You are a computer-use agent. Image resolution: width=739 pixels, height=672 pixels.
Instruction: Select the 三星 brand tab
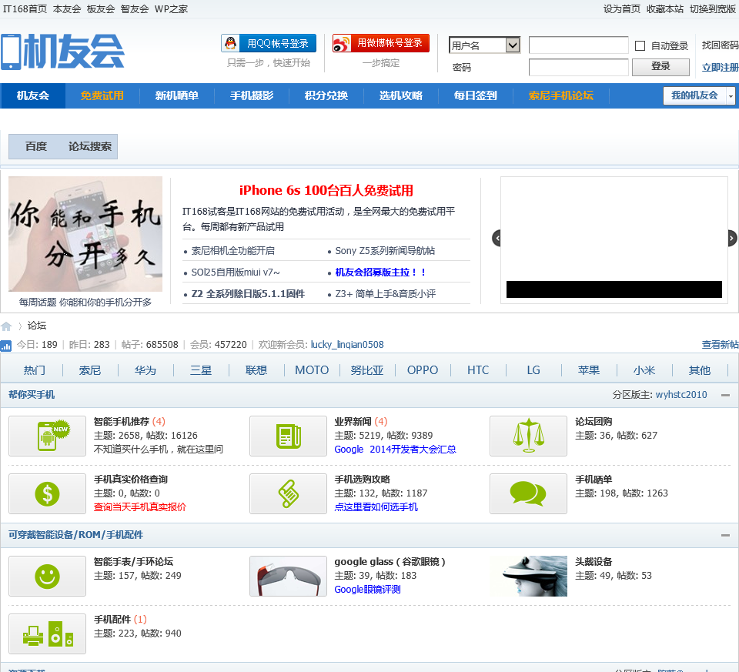[x=201, y=370]
